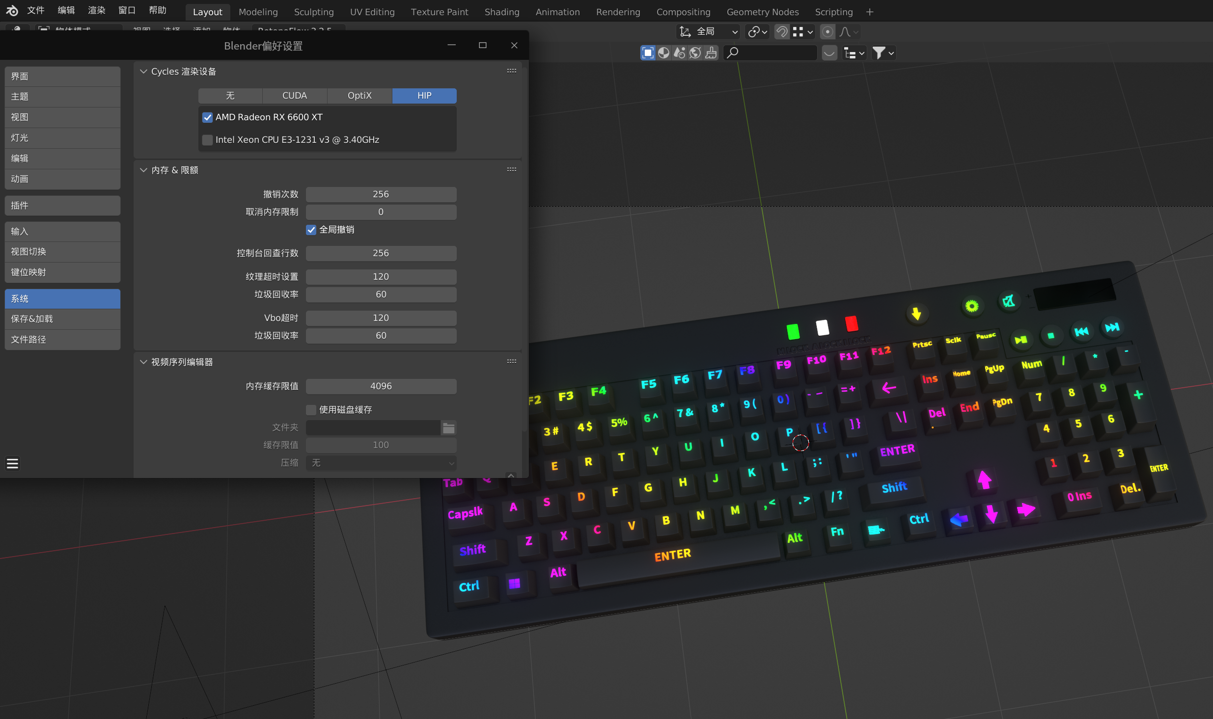Open the 插件 preferences section

click(62, 206)
